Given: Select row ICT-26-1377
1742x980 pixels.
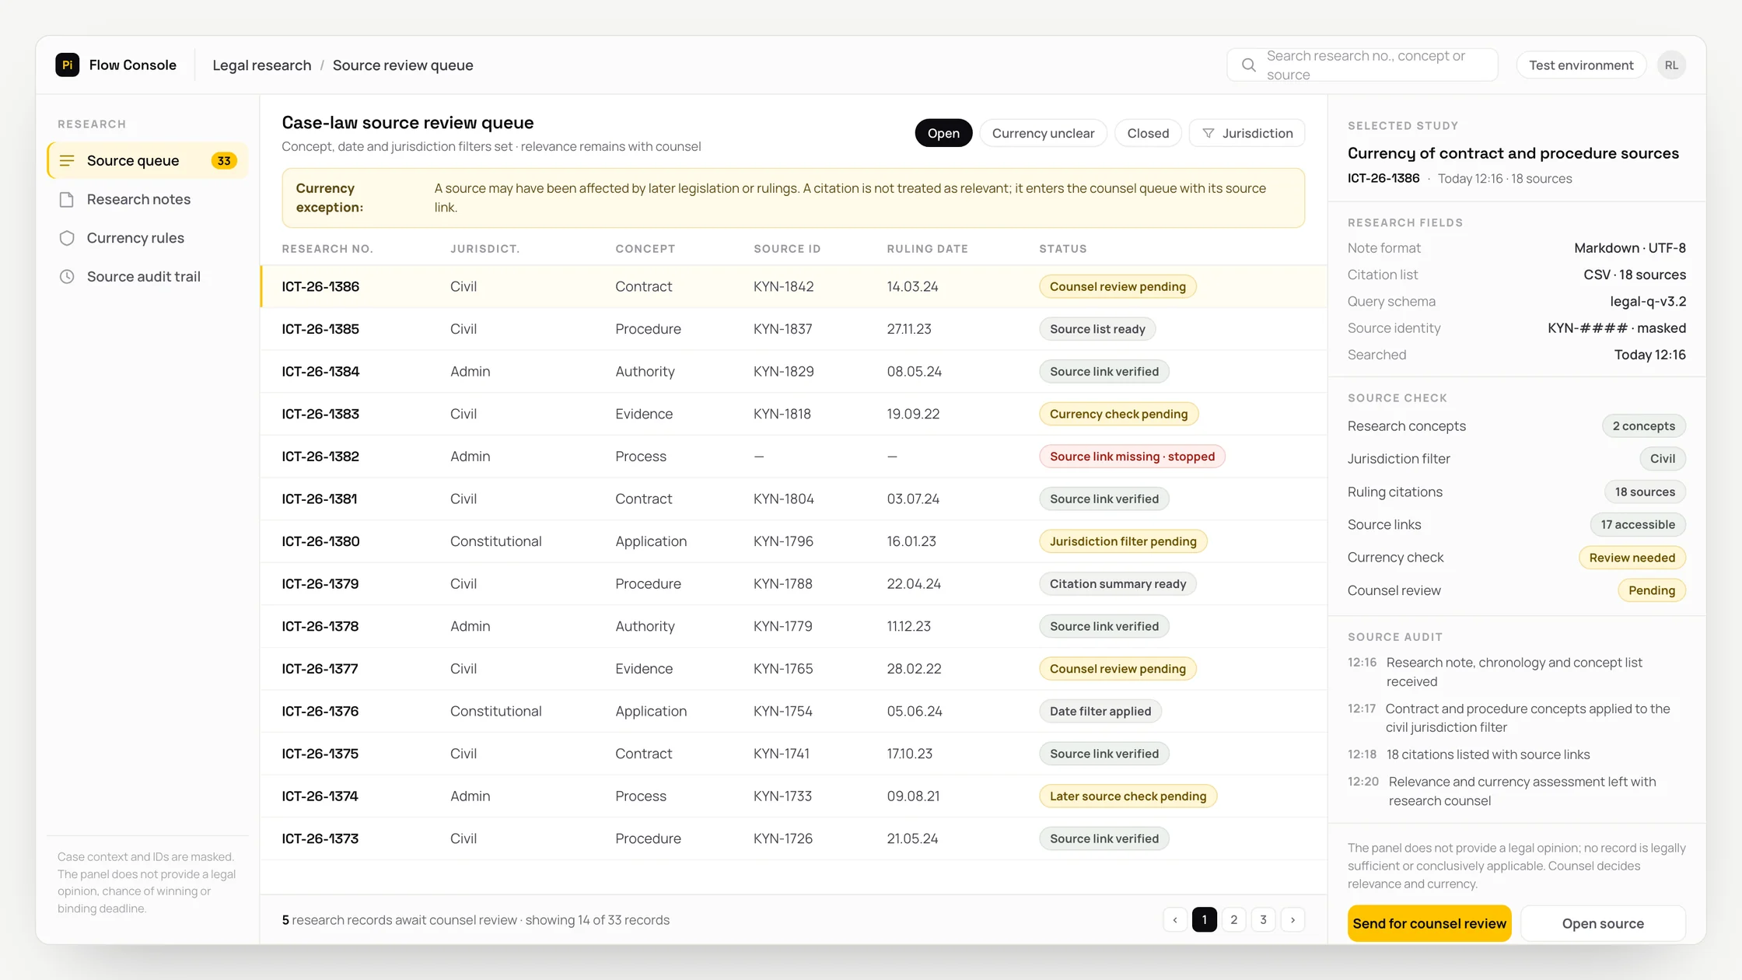Looking at the screenshot, I should click(x=793, y=669).
